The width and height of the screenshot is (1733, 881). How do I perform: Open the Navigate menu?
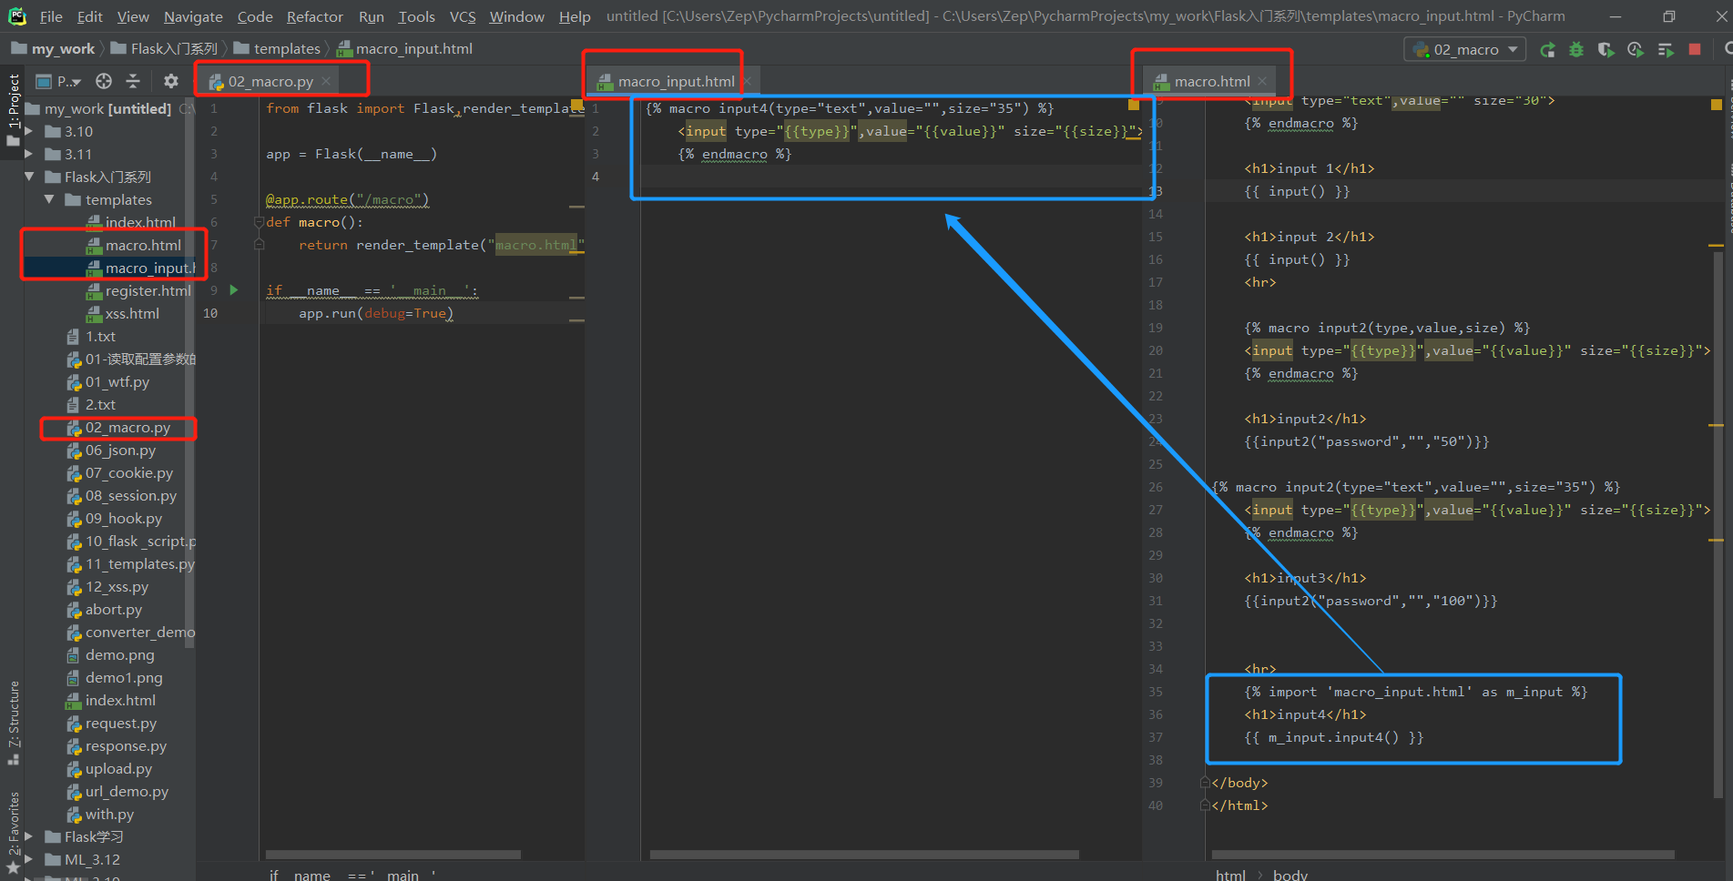click(193, 16)
